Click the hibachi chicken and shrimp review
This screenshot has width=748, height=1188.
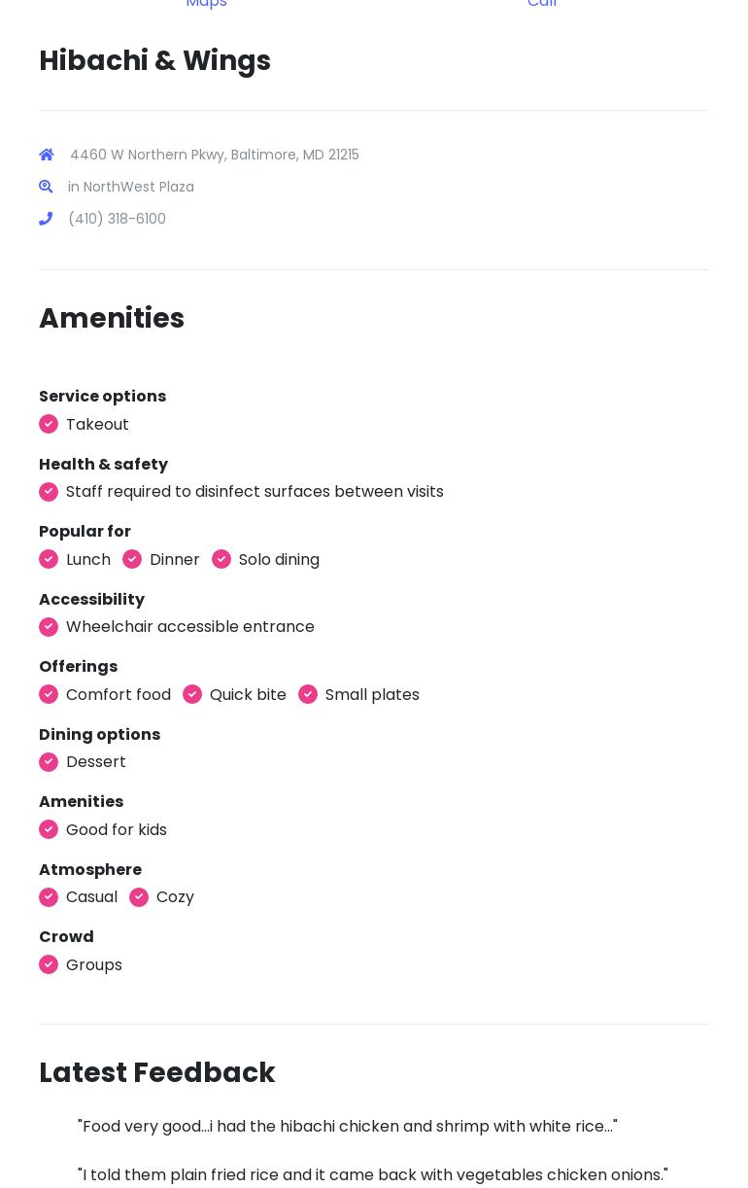click(347, 1126)
